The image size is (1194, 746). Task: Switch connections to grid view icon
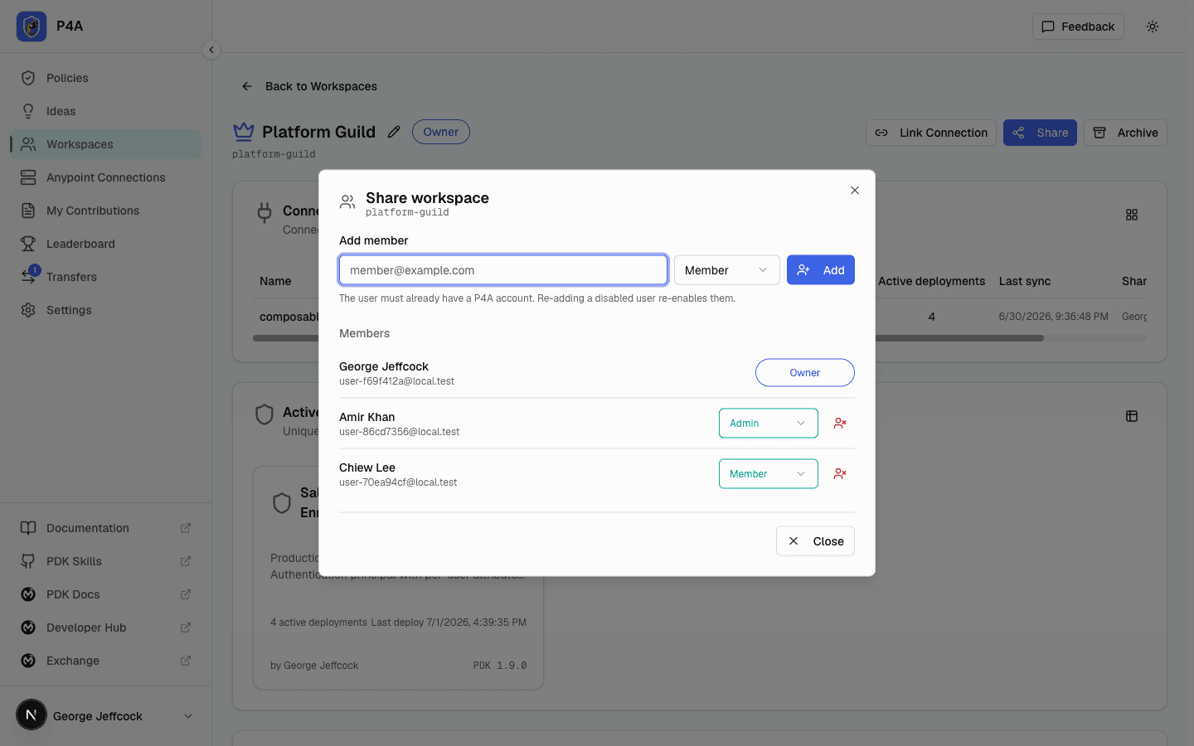(1132, 215)
